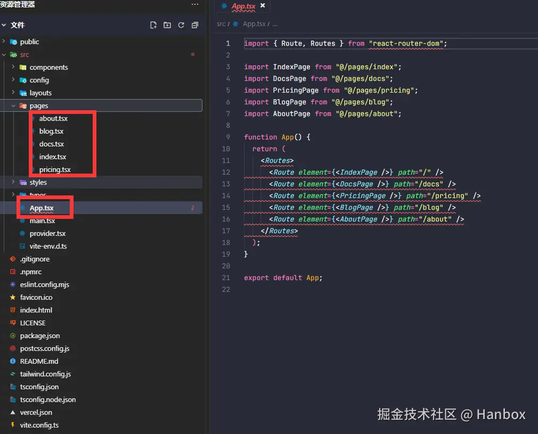Click the favicon.ico star icon
Image resolution: width=538 pixels, height=434 pixels.
click(x=13, y=297)
